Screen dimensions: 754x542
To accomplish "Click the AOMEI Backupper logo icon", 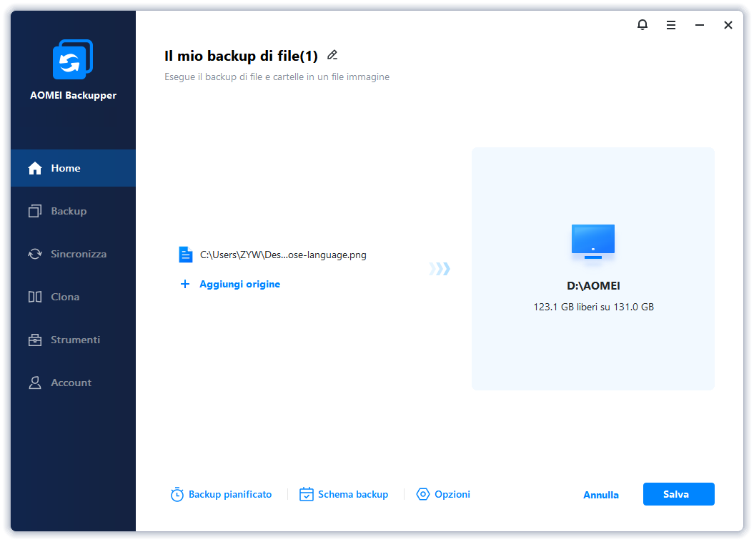I will (73, 59).
